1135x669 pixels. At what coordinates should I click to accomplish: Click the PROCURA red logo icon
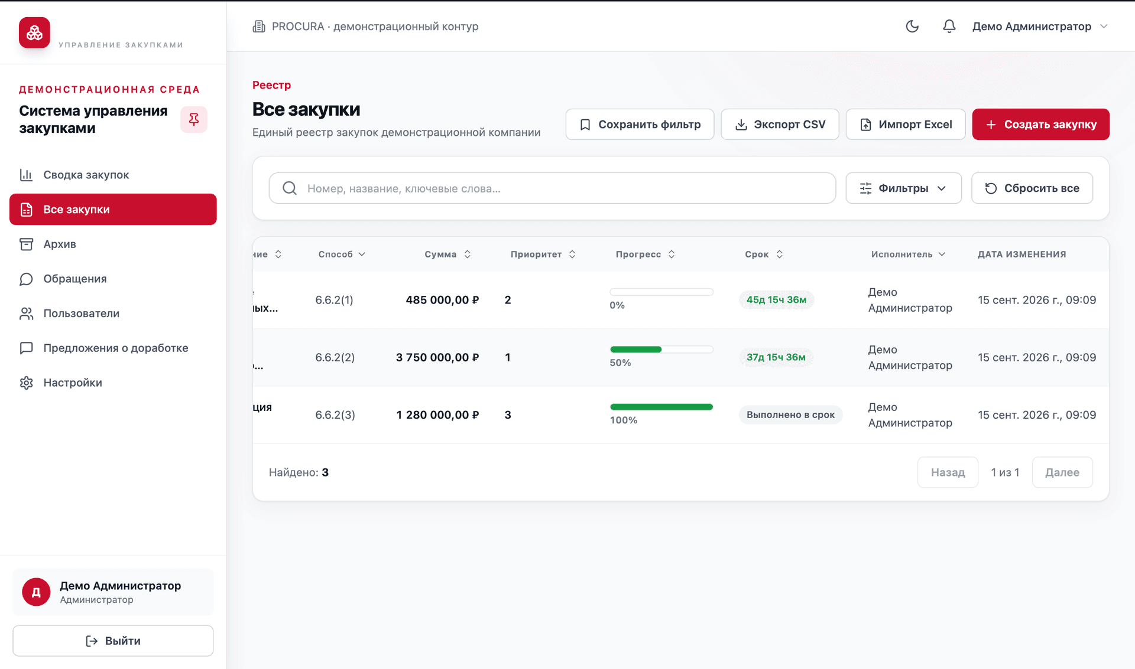34,32
